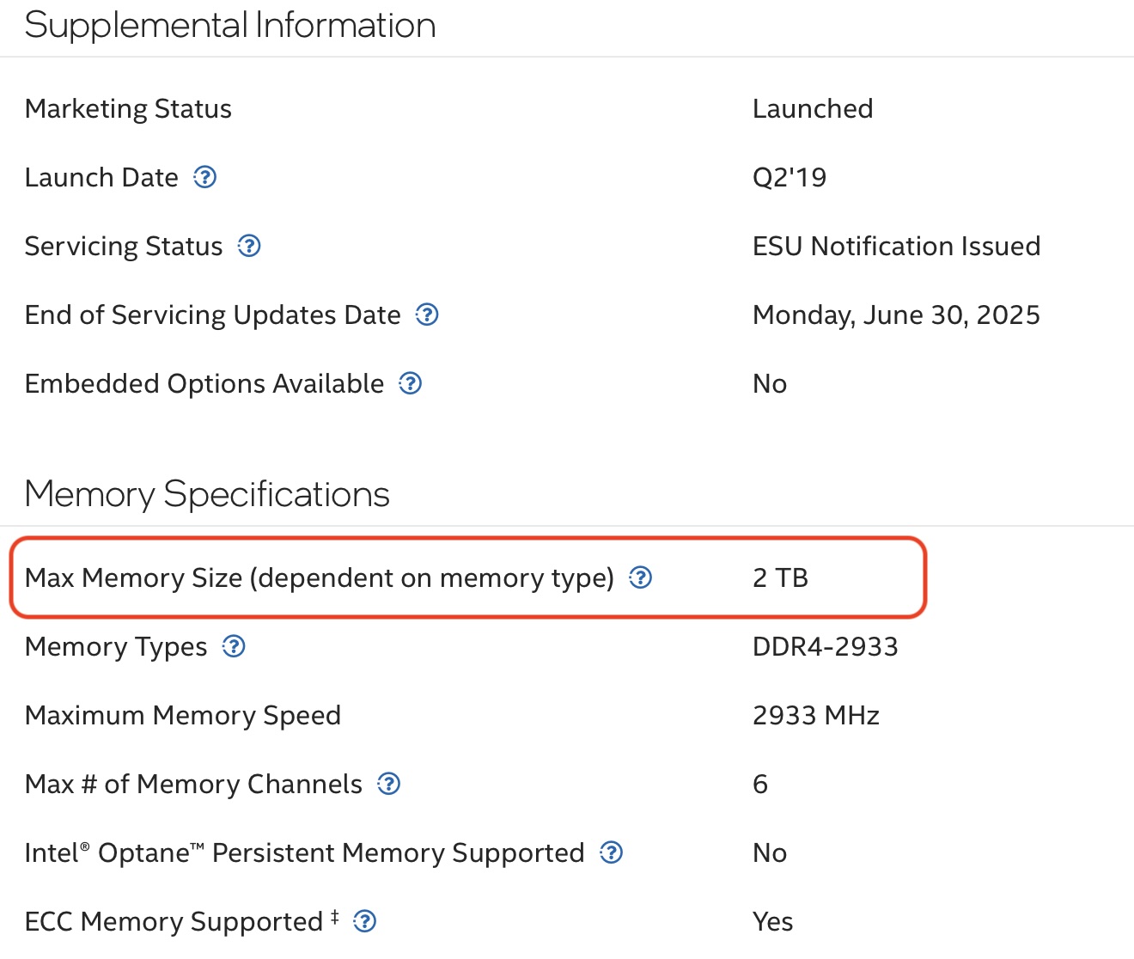Click the Launched marketing status value
The height and width of the screenshot is (959, 1134).
coord(813,109)
